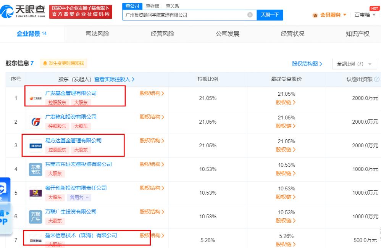The height and width of the screenshot is (248, 381).
Task: Select the 公司发展 tab
Action: (228, 34)
